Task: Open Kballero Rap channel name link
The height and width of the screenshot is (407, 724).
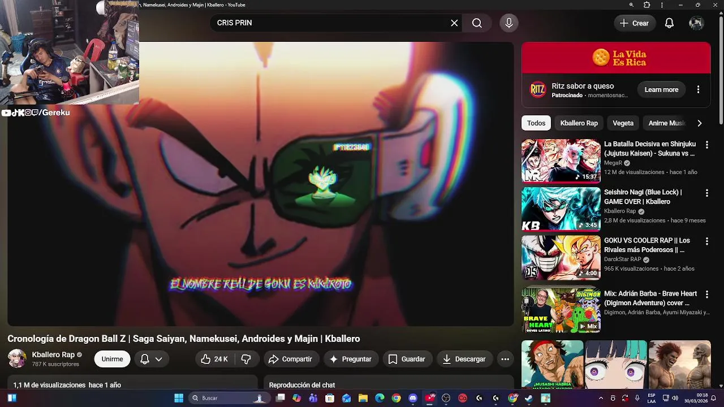Action: pyautogui.click(x=53, y=354)
